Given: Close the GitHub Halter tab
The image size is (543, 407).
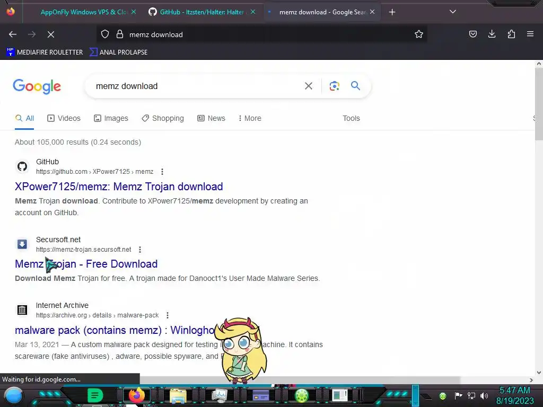Looking at the screenshot, I should (253, 12).
